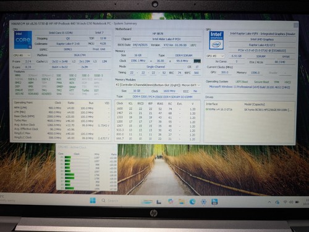Click the Intel UHD Graphics name field
The image size is (309, 232).
(262, 39)
